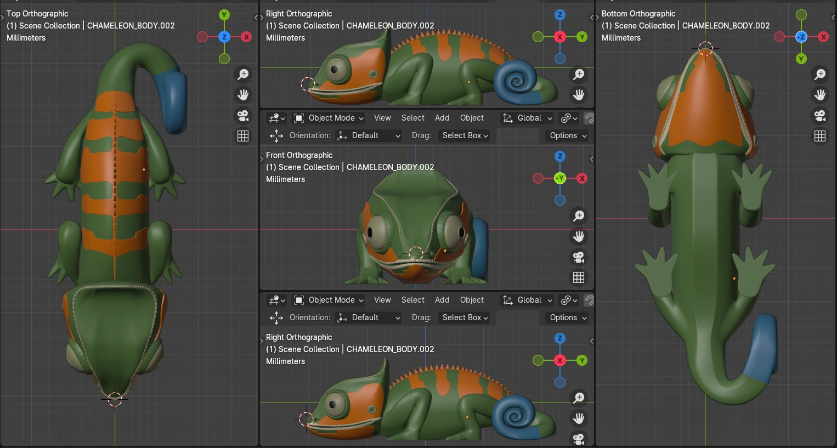
Task: Open Global orientation dropdown in the lower header
Action: click(528, 300)
